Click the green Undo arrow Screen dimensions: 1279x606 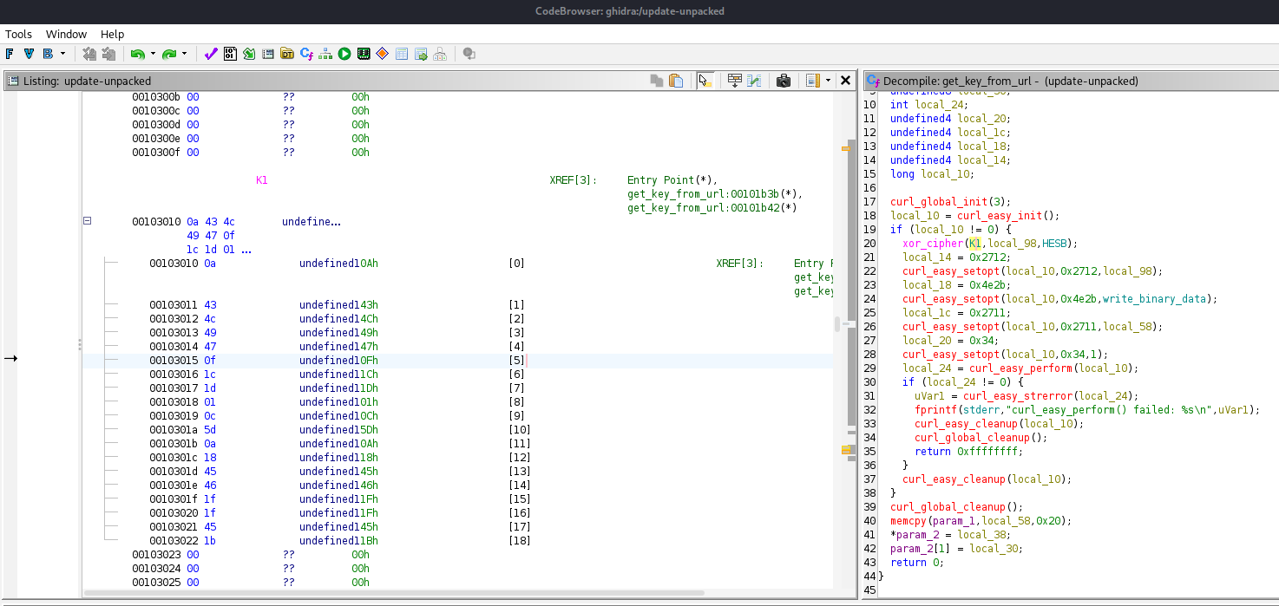click(137, 54)
